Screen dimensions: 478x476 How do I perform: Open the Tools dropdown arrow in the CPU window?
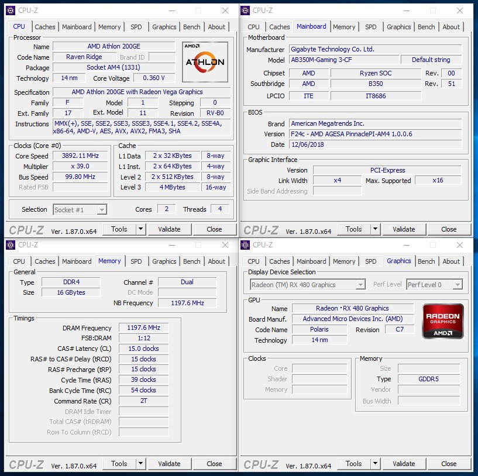tap(140, 229)
